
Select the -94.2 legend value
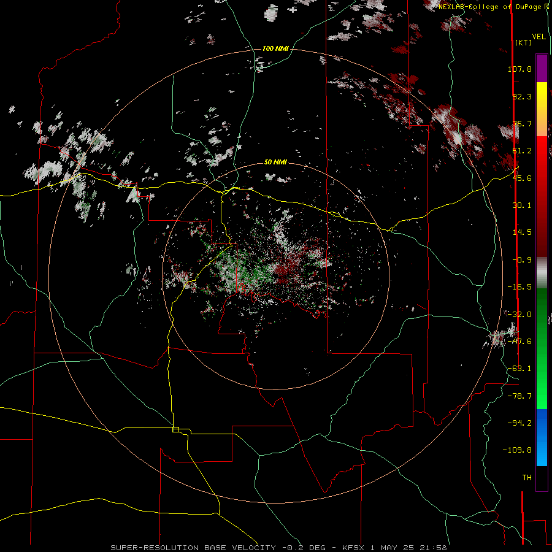[x=519, y=423]
